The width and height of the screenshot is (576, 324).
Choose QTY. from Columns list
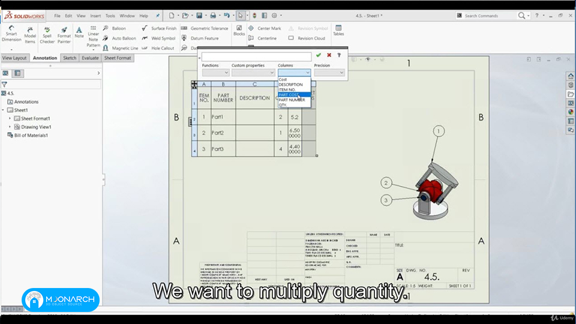(x=294, y=105)
